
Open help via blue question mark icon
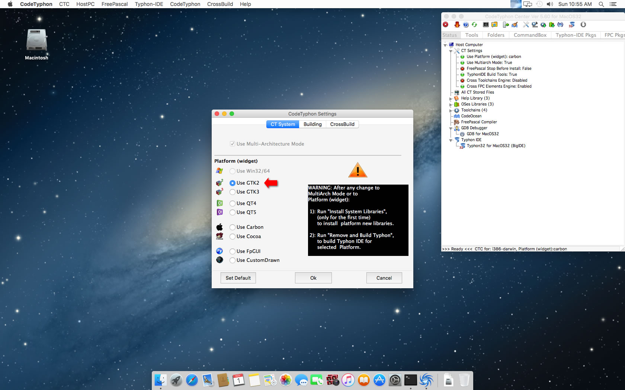(466, 25)
